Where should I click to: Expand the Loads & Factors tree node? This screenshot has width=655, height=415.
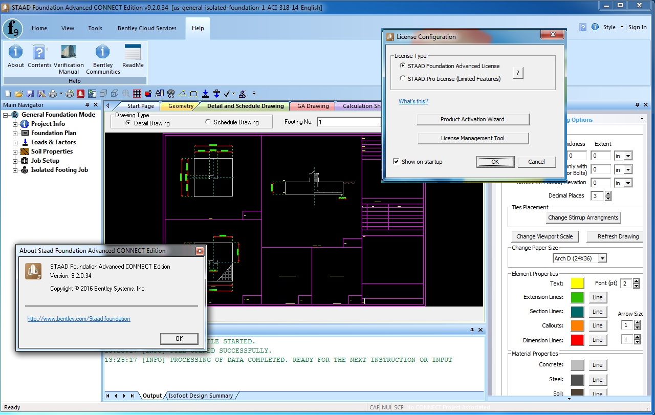pos(15,142)
